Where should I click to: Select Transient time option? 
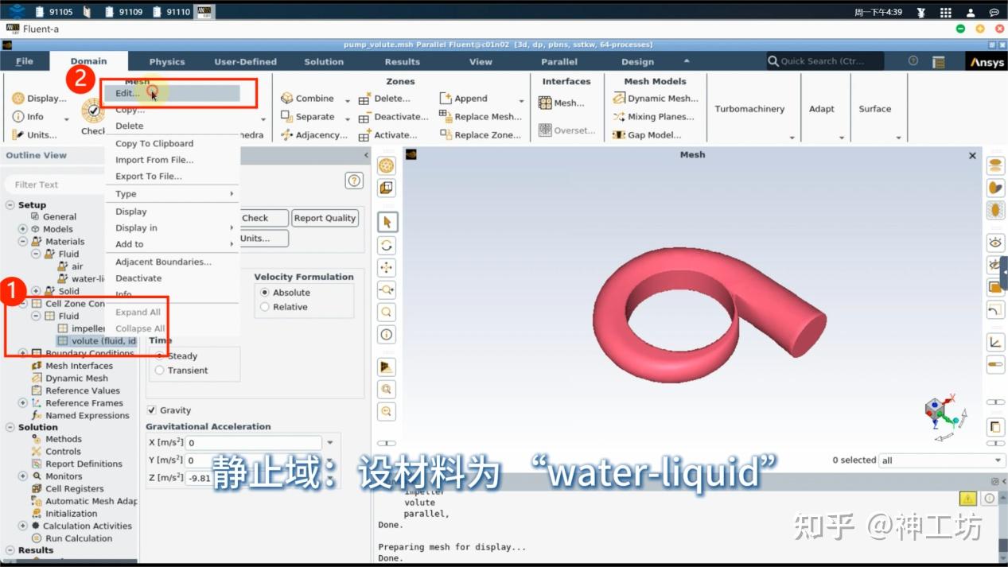click(160, 371)
